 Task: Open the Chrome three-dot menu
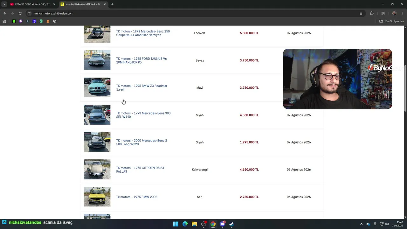pyautogui.click(x=402, y=13)
